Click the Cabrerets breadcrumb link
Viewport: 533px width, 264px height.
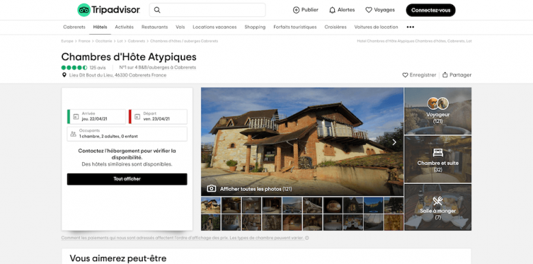(136, 41)
